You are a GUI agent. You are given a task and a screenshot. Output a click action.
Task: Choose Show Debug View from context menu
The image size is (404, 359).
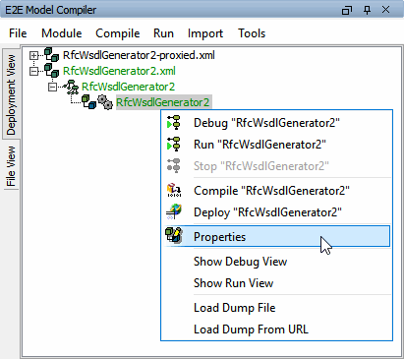coord(240,262)
